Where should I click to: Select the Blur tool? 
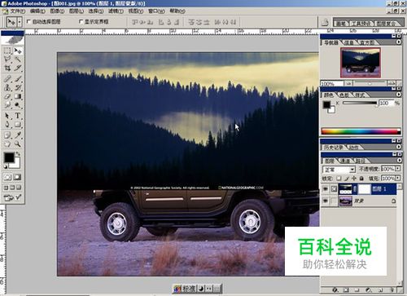[7, 104]
